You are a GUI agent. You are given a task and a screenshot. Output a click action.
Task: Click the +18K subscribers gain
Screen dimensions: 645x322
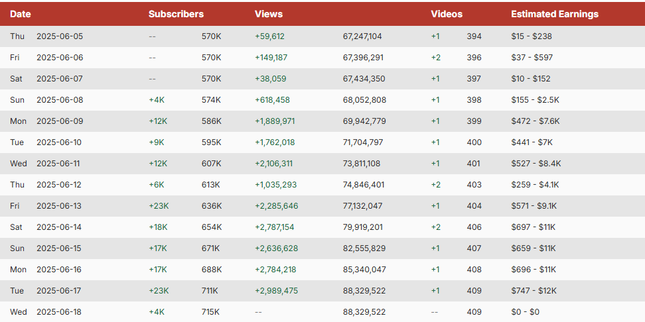[x=158, y=227]
